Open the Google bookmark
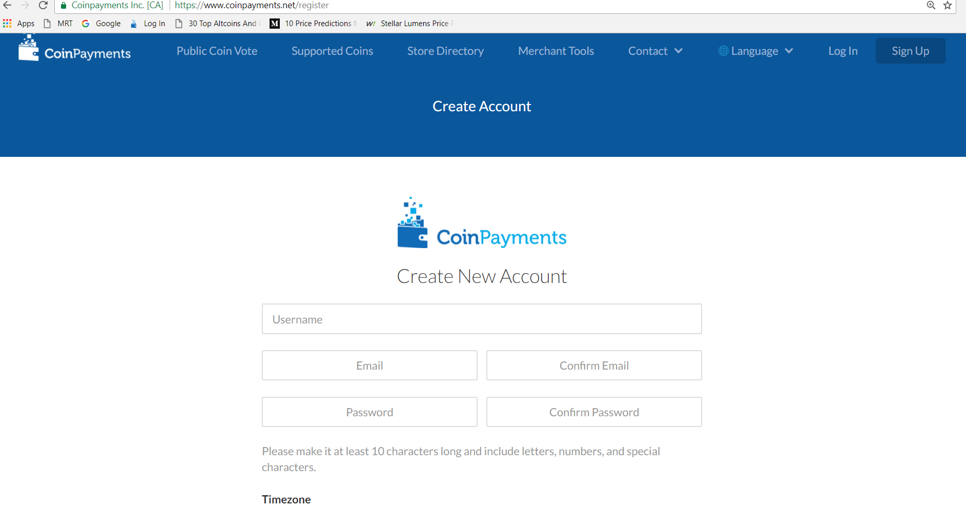The height and width of the screenshot is (508, 966). pos(101,24)
